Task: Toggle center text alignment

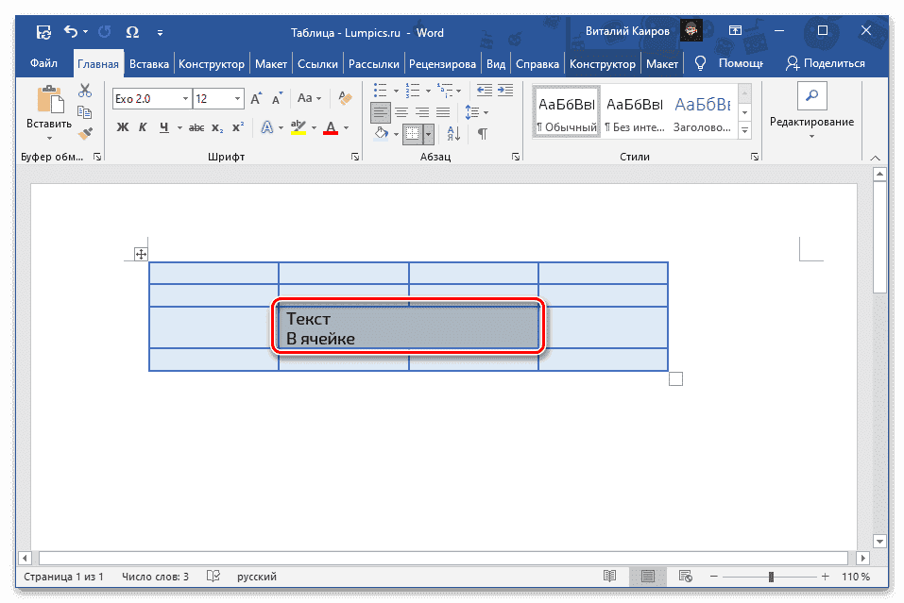Action: pyautogui.click(x=401, y=111)
